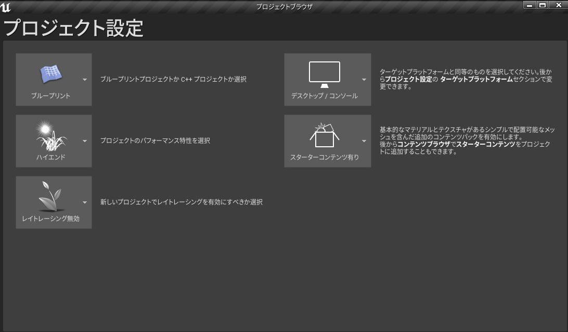Screen dimensions: 568x332
Task: Expand the スターターコンテンツ有り dropdown arrow
Action: click(x=365, y=141)
